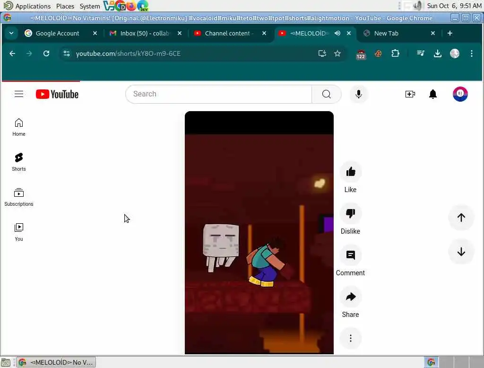The height and width of the screenshot is (368, 484).
Task: Close the Google Account tab
Action: [x=95, y=33]
